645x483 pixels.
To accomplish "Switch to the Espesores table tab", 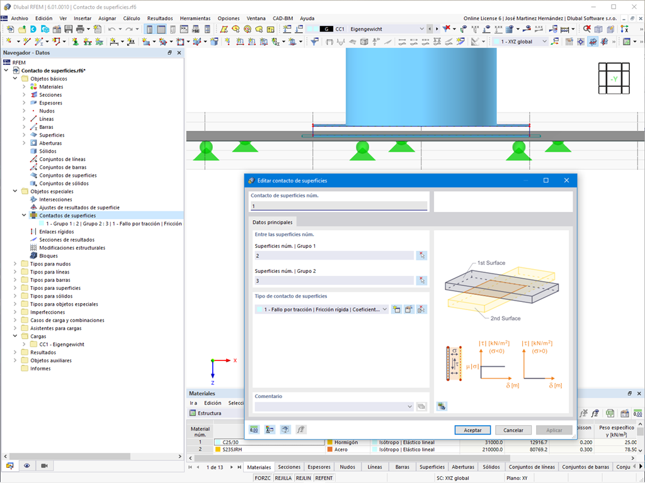I will click(x=319, y=467).
